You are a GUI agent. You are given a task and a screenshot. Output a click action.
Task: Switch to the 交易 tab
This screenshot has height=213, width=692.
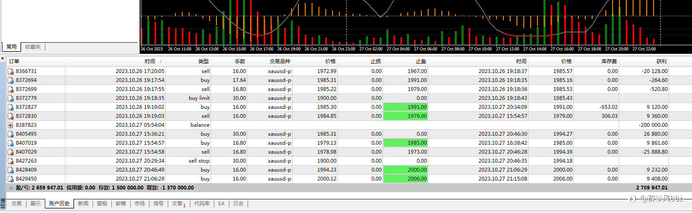[x=17, y=204]
